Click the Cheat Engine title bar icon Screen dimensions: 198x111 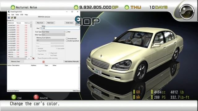click(9, 12)
